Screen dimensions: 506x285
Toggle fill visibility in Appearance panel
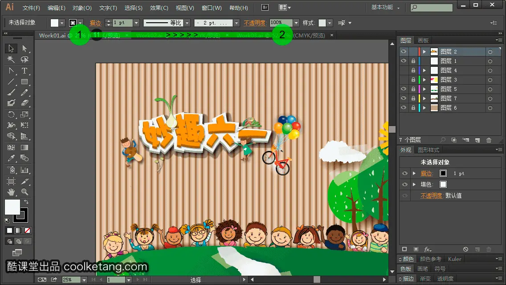[405, 185]
